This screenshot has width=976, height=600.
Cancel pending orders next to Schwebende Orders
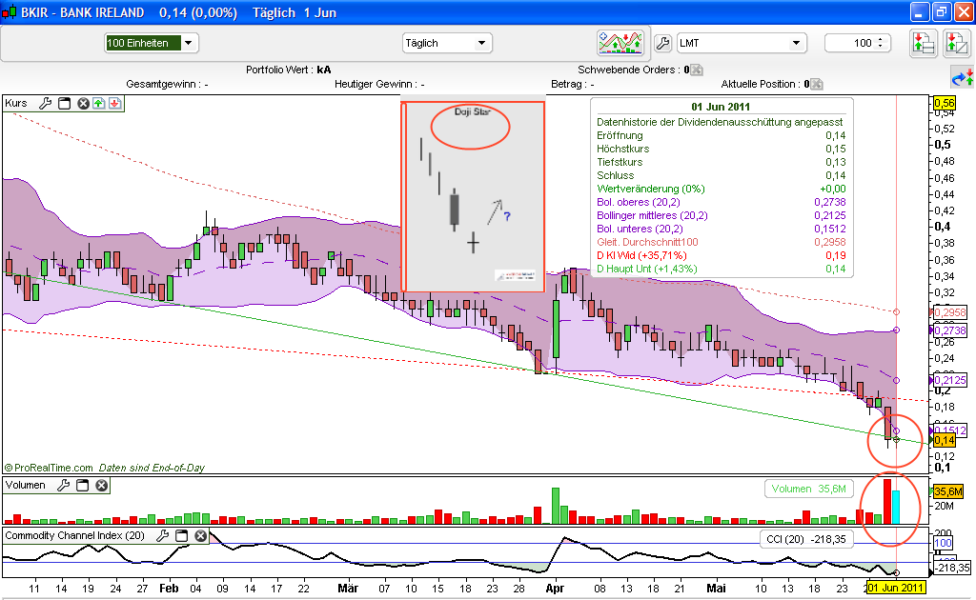(x=697, y=70)
